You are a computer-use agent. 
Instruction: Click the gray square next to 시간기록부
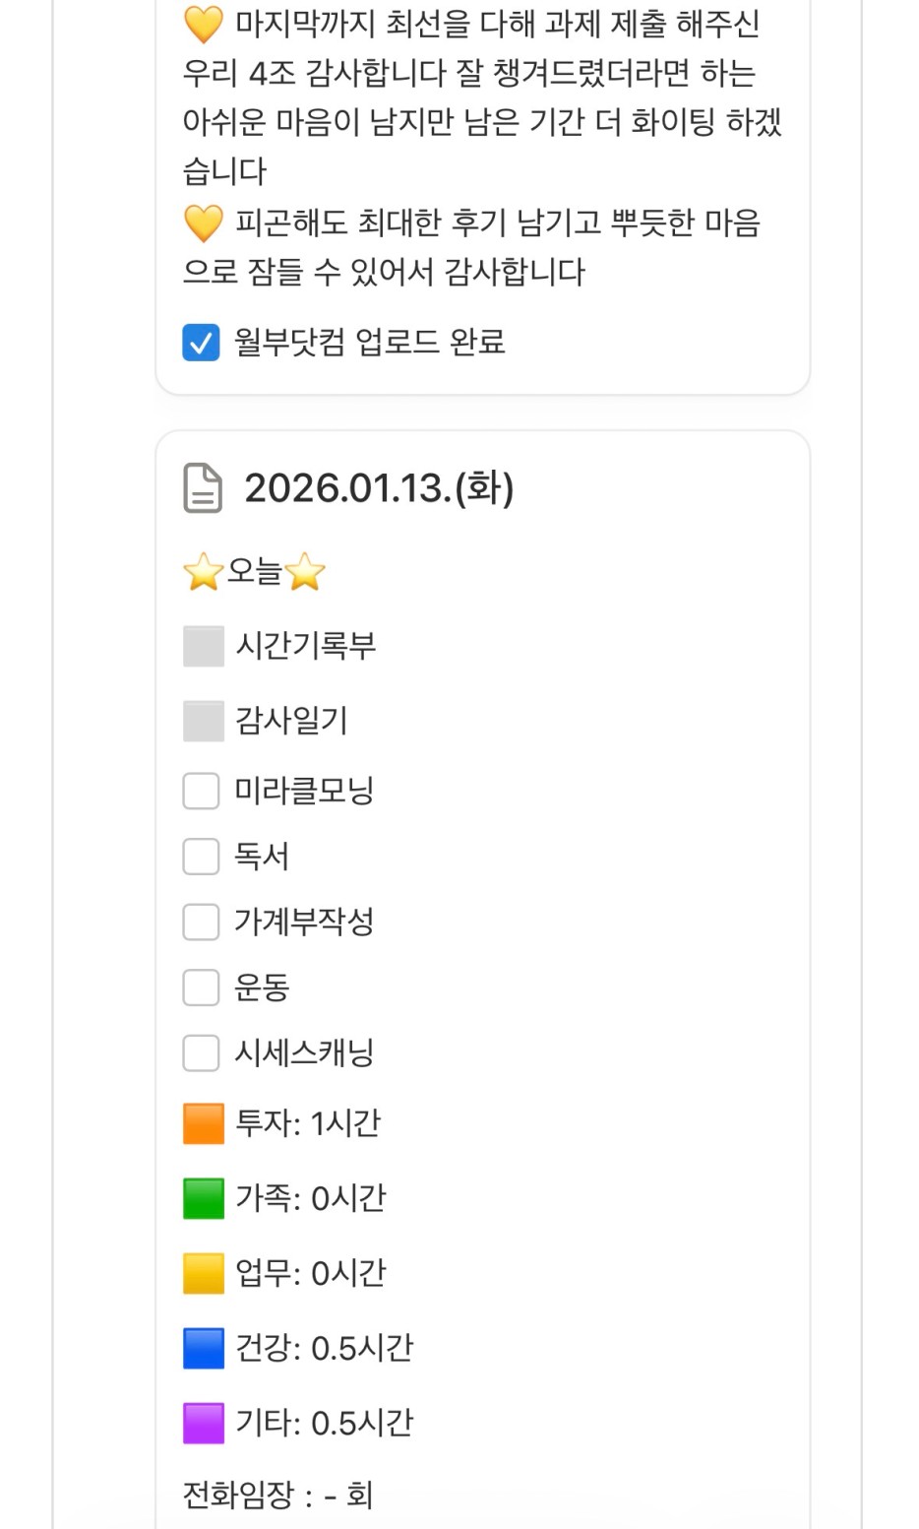click(x=204, y=647)
